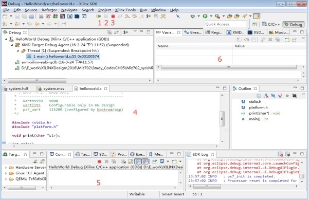Select main() stack frame helloworld.c:55
This screenshot has height=200, width=309.
[63, 57]
